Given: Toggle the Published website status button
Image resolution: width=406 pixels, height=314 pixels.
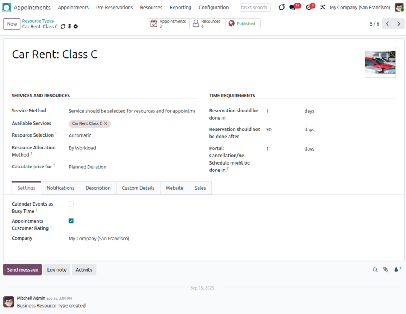Looking at the screenshot, I should click(242, 24).
